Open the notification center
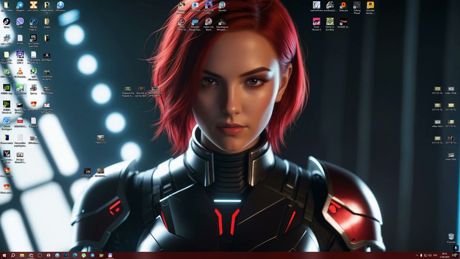Image resolution: width=460 pixels, height=259 pixels. 455,255
